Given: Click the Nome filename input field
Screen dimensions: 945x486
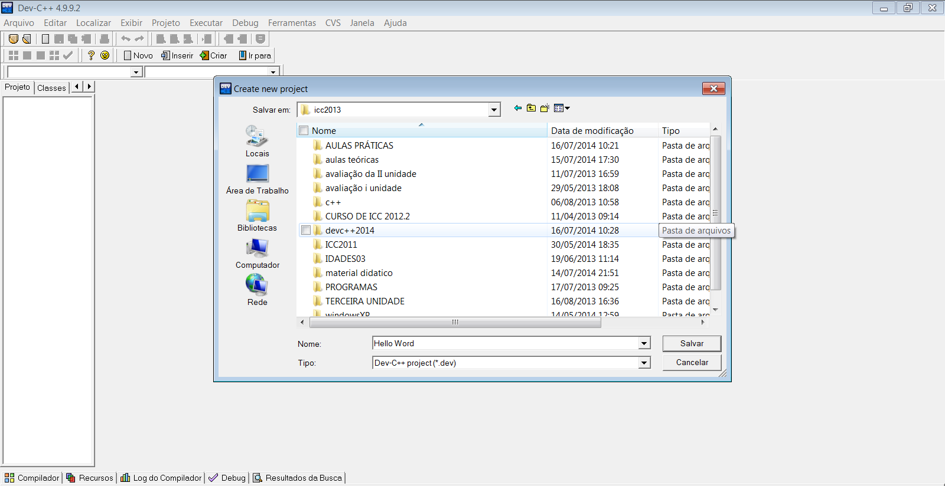Looking at the screenshot, I should [506, 343].
